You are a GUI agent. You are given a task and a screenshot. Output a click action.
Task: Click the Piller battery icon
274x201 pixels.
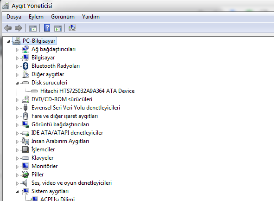pyautogui.click(x=25, y=175)
